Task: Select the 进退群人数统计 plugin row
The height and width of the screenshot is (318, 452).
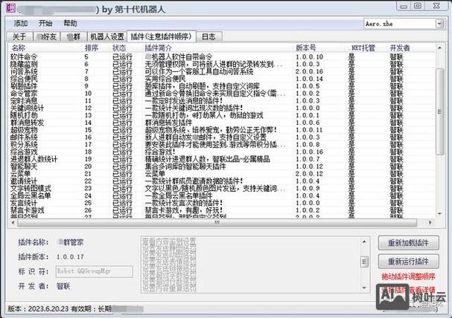Action: [222, 159]
